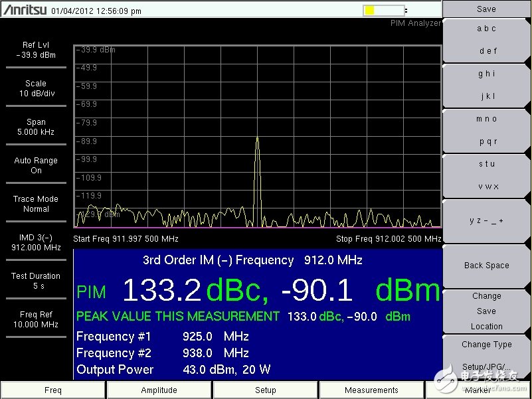Click the PIM signal peak on the trace
The height and width of the screenshot is (399, 532).
coord(257,139)
